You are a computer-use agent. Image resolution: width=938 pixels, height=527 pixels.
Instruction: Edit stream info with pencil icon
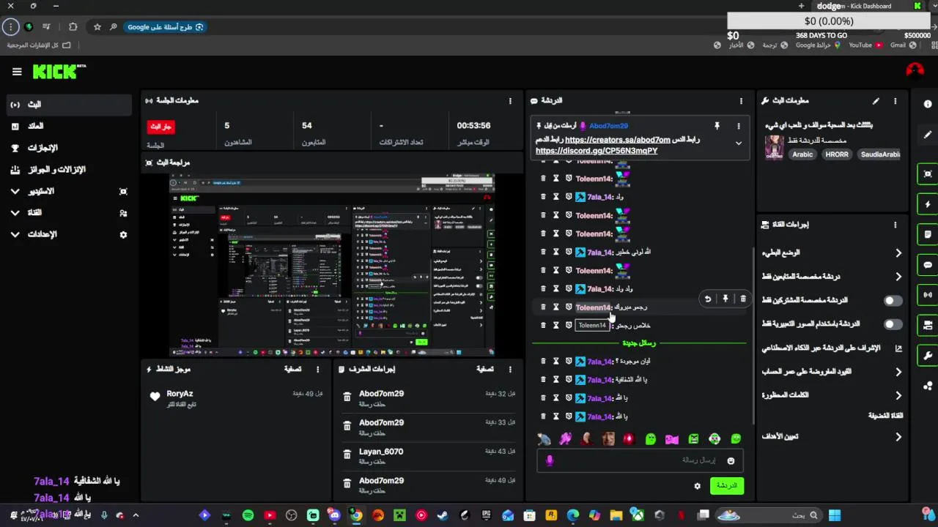coord(876,101)
